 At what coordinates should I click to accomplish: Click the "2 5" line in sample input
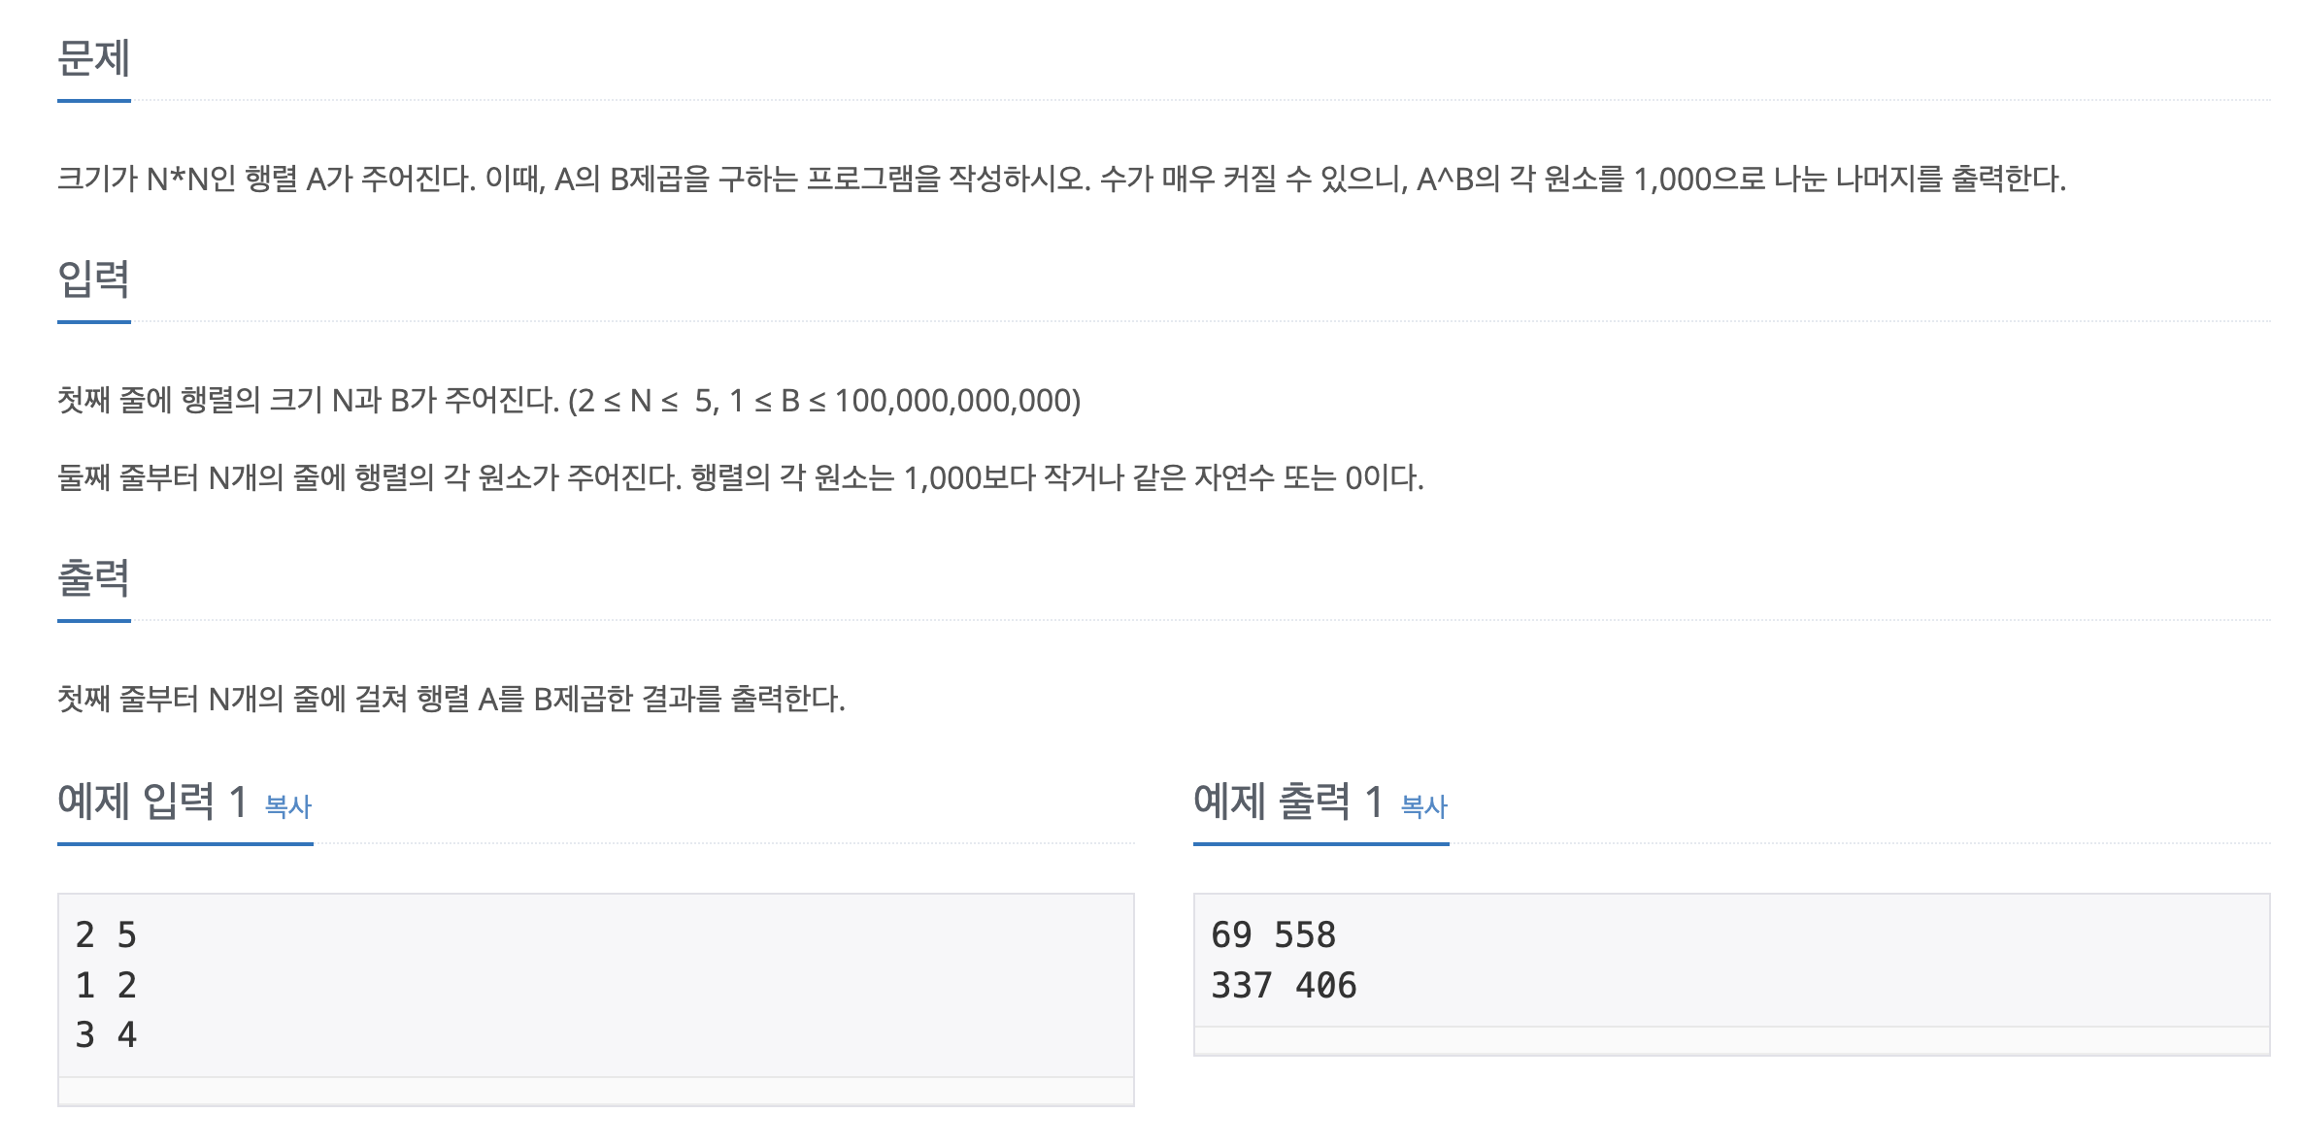(x=106, y=935)
